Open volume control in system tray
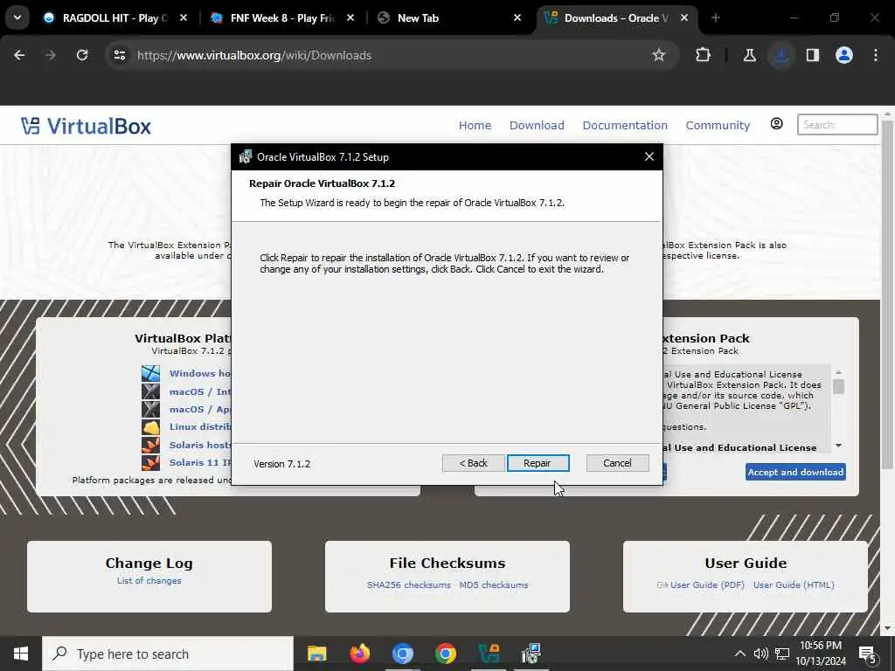The image size is (895, 671). tap(760, 654)
